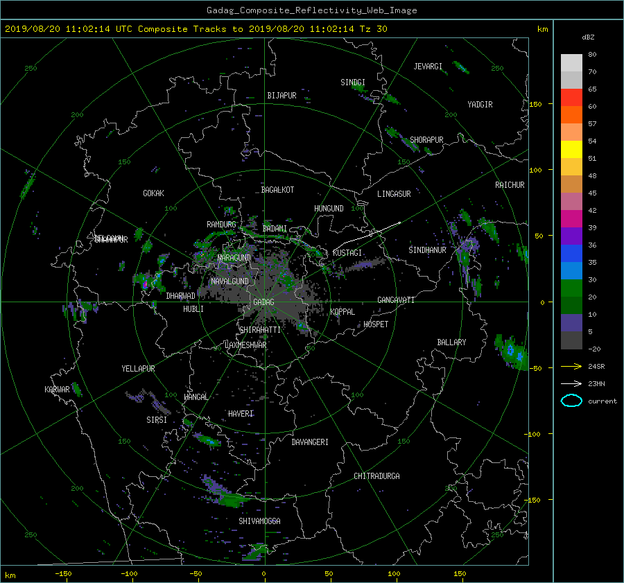The width and height of the screenshot is (624, 583).
Task: Select the bright green 20-30 dBZ swatch
Action: pyautogui.click(x=571, y=288)
